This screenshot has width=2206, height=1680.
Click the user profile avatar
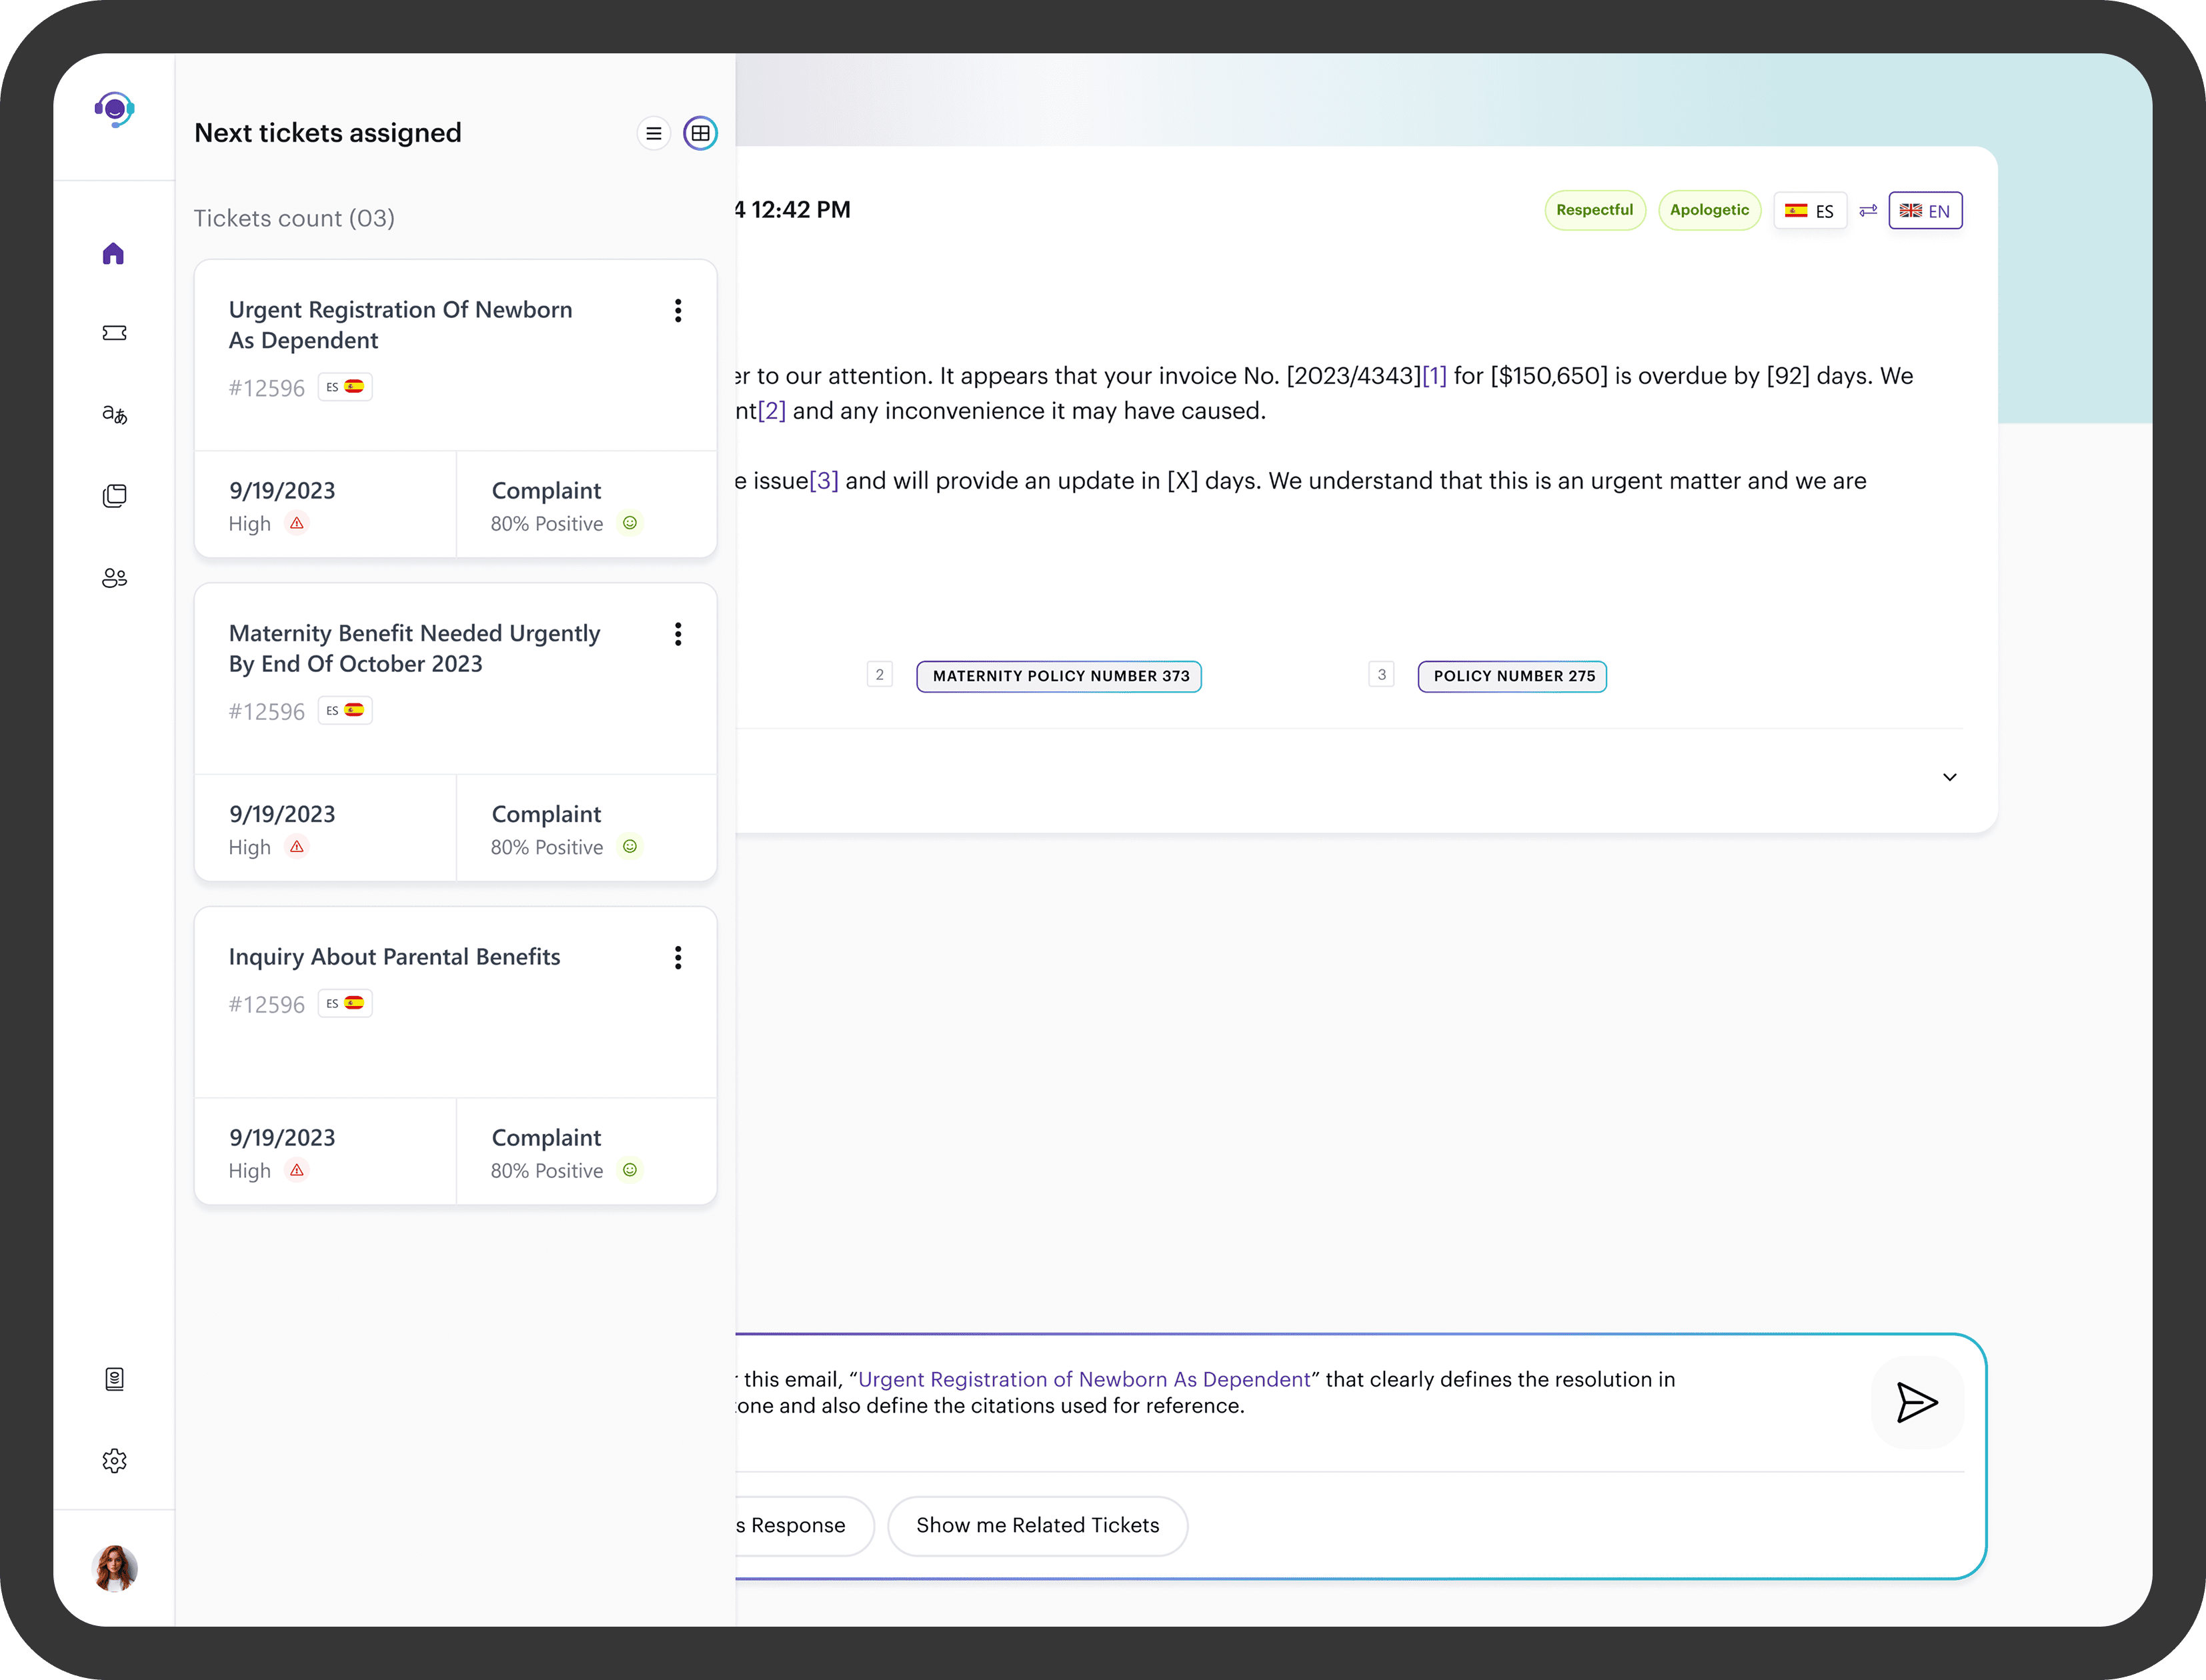click(x=114, y=1567)
